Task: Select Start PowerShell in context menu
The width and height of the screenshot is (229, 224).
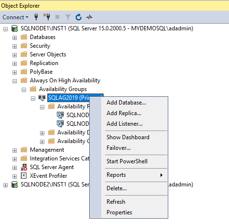Action: (129, 161)
